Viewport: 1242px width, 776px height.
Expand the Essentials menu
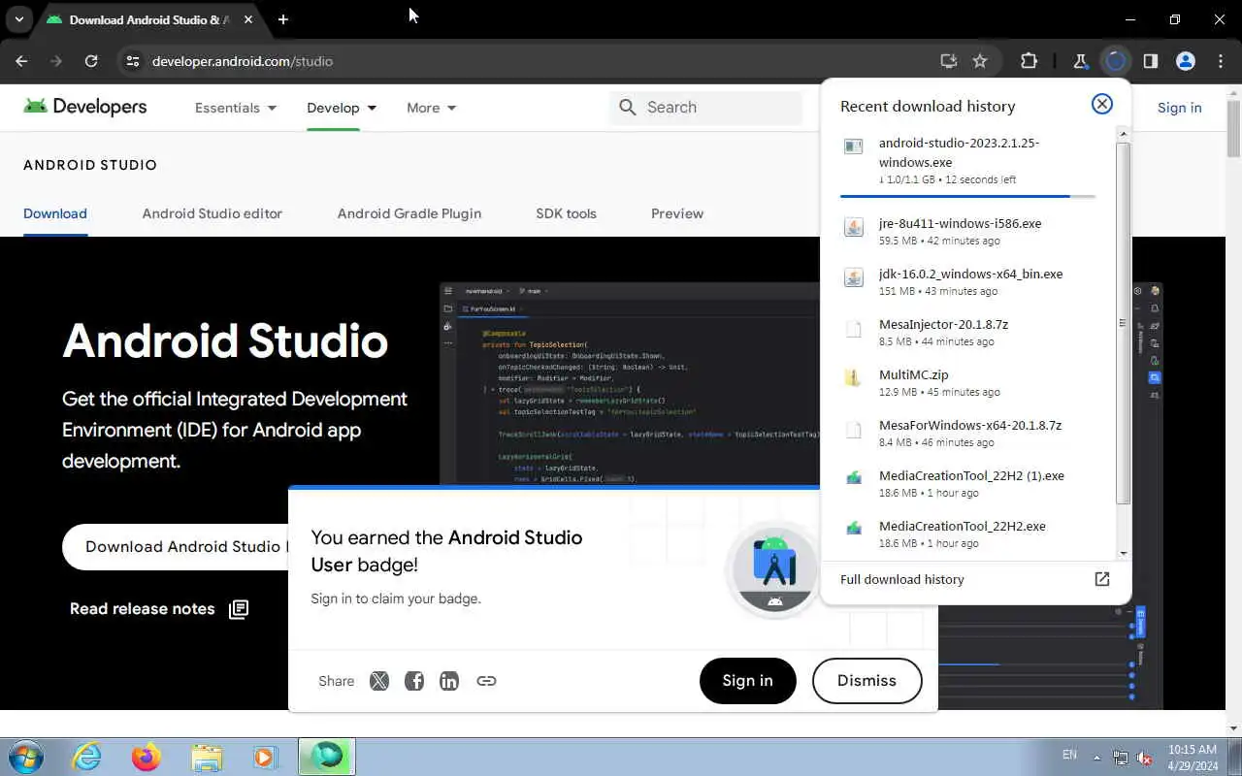(236, 108)
